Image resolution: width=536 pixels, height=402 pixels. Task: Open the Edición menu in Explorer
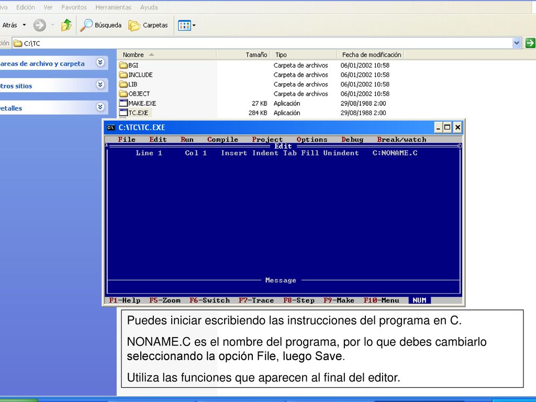pyautogui.click(x=25, y=7)
